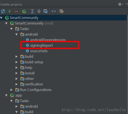Collapse the :app module node
Image resolution: width=128 pixels, height=114 pixels.
[6, 95]
